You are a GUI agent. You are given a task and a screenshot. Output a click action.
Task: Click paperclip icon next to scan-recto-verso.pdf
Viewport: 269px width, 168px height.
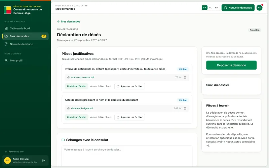click(68, 77)
